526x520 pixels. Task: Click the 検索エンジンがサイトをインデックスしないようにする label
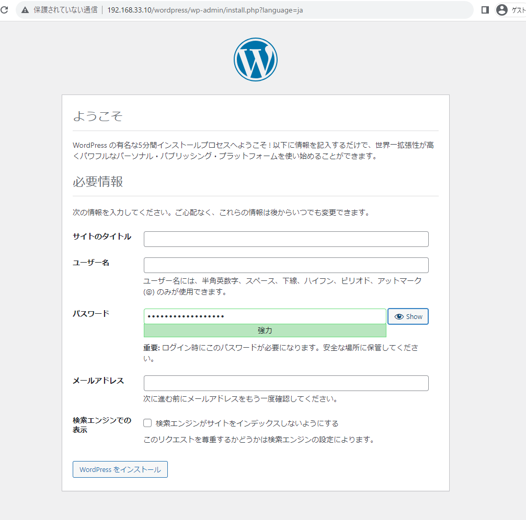click(247, 423)
